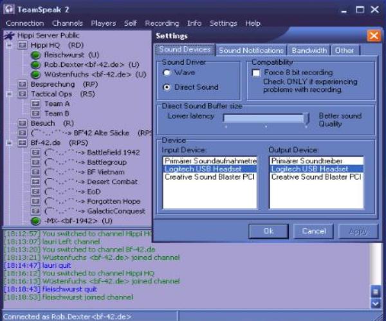
Task: Click the TeamSpeak headset icon in title bar
Action: coord(9,10)
